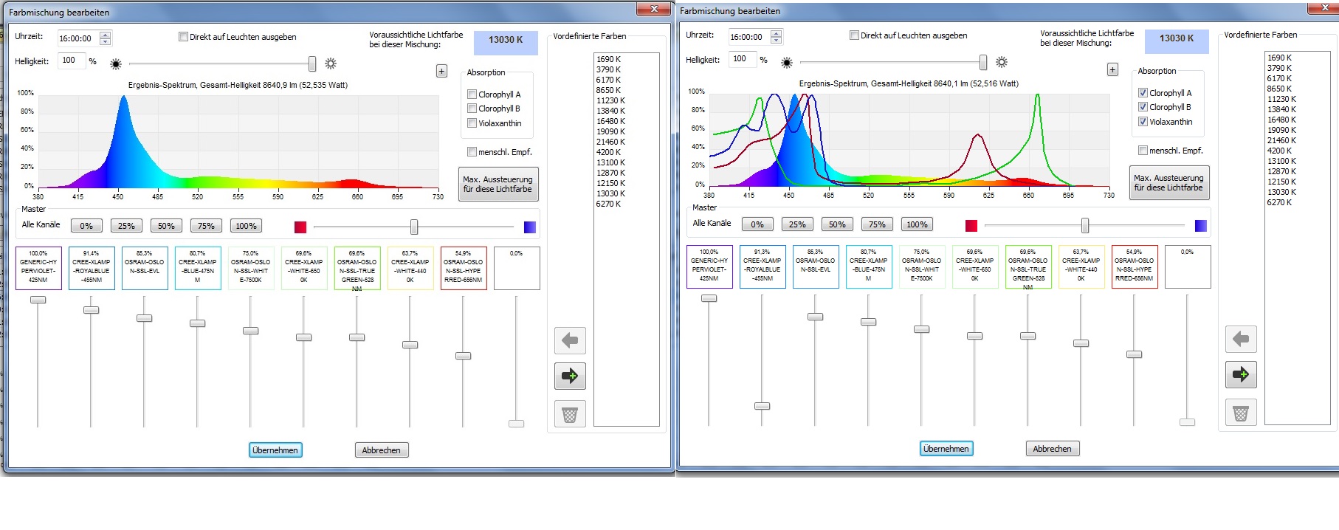Toggle 'Direkt auf Leuchten ausgeben' in left dialog
The image size is (1339, 530).
point(183,37)
